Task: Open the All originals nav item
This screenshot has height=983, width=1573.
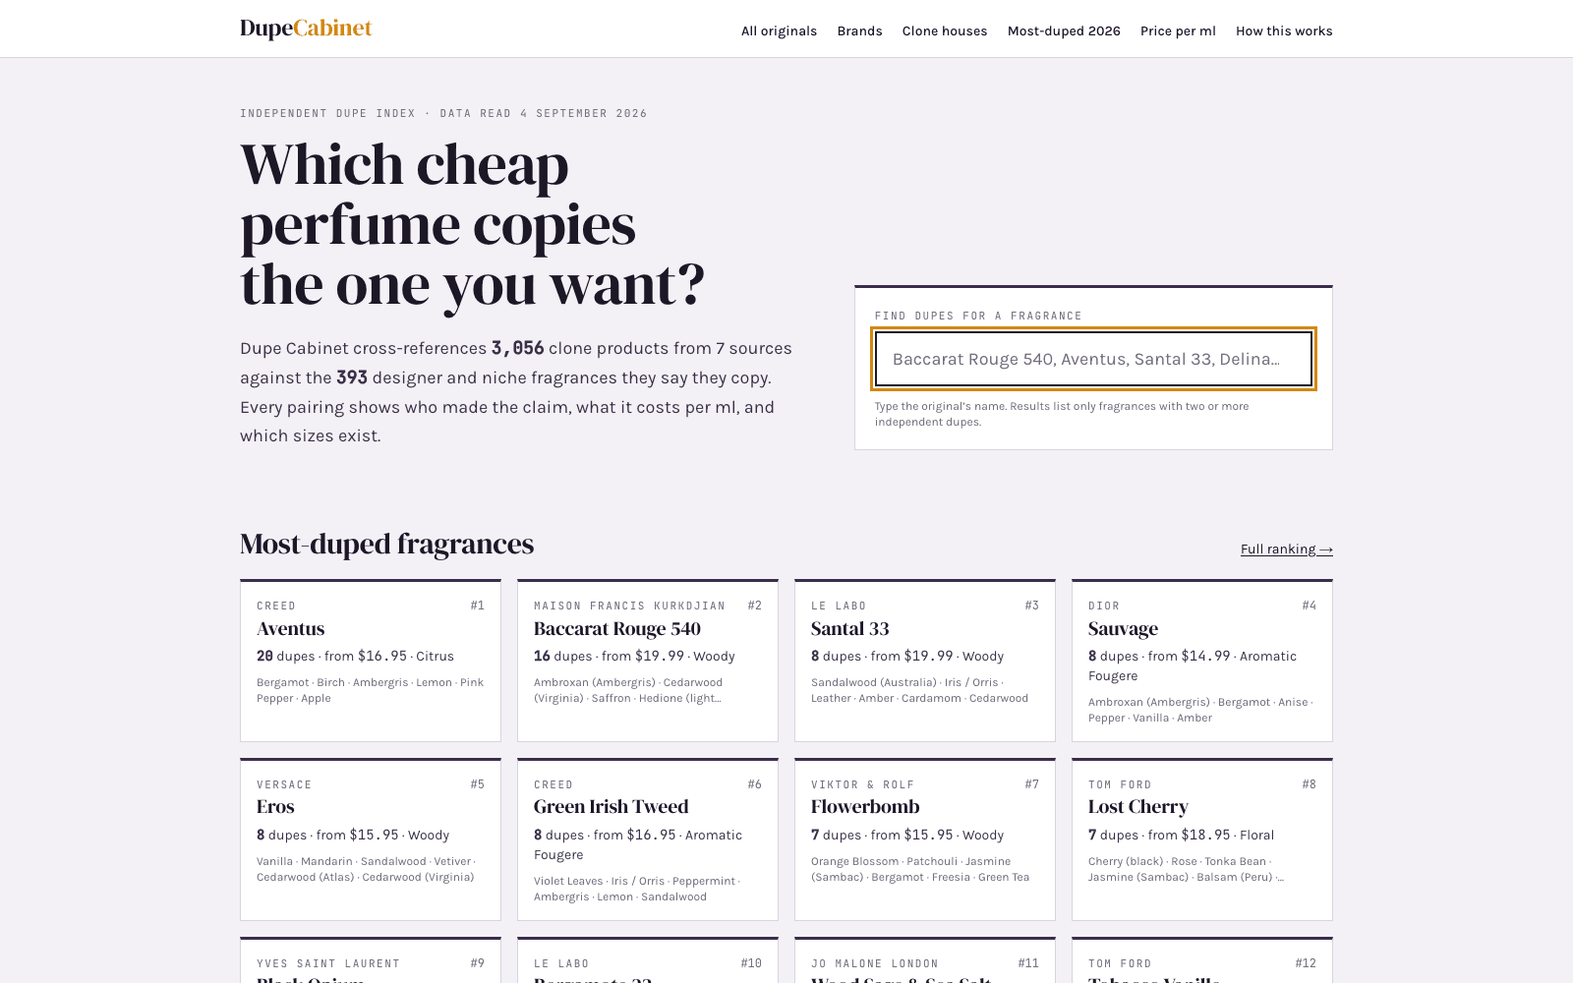Action: (x=779, y=31)
